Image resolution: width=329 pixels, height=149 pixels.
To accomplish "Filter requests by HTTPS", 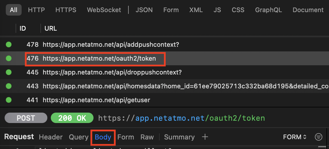I will [x=66, y=10].
